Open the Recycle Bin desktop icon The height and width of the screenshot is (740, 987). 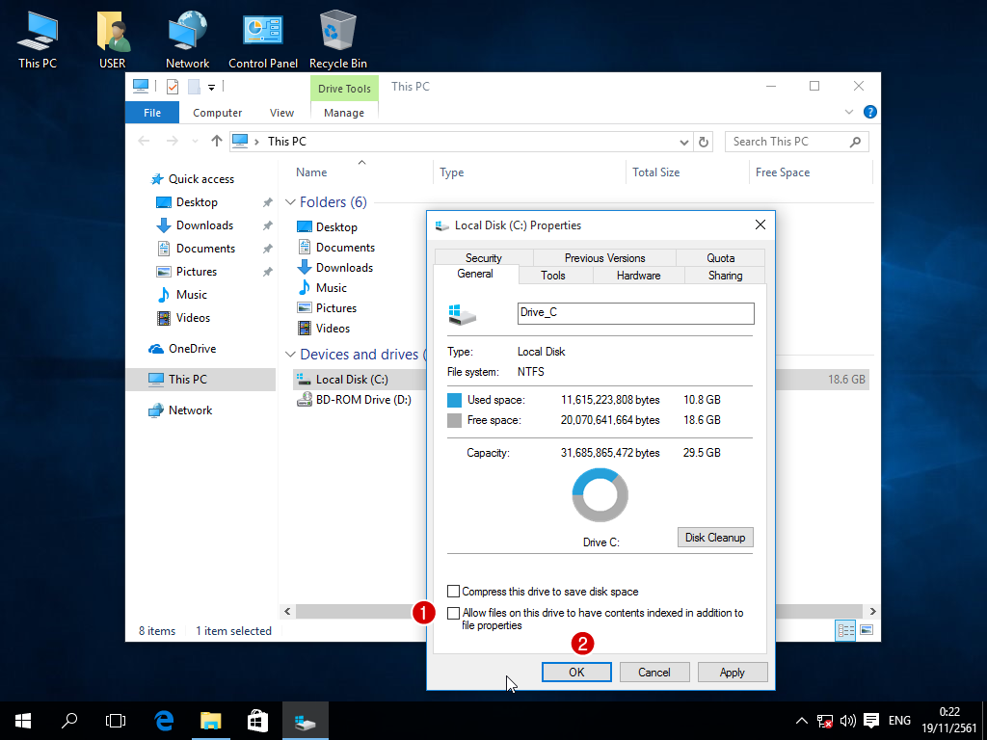point(338,39)
